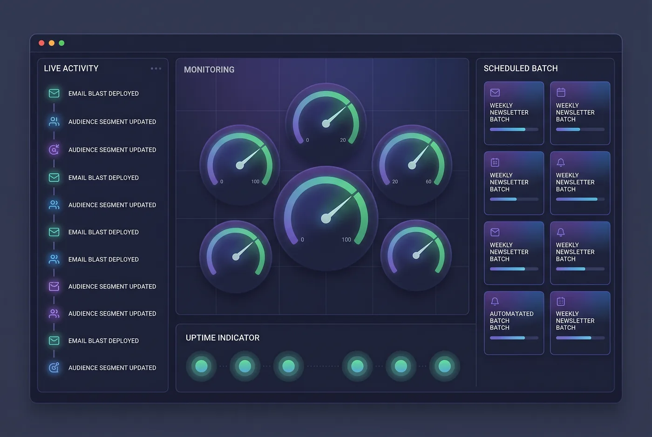The image size is (652, 437).
Task: Select the blue people icon beside Email Blast Deployed
Action: [54, 259]
